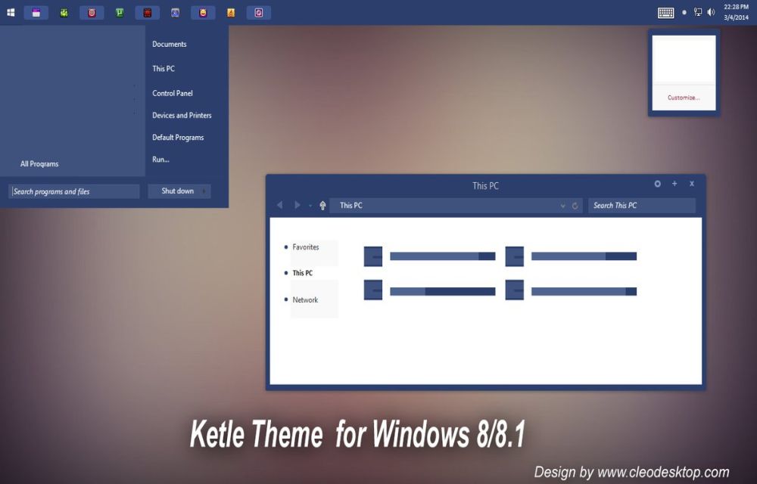
Task: Open Default Programs in the Start menu
Action: point(178,138)
